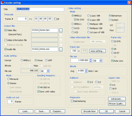The image size is (132, 116).
Task: Click the video File size value field
Action: coord(80,60)
